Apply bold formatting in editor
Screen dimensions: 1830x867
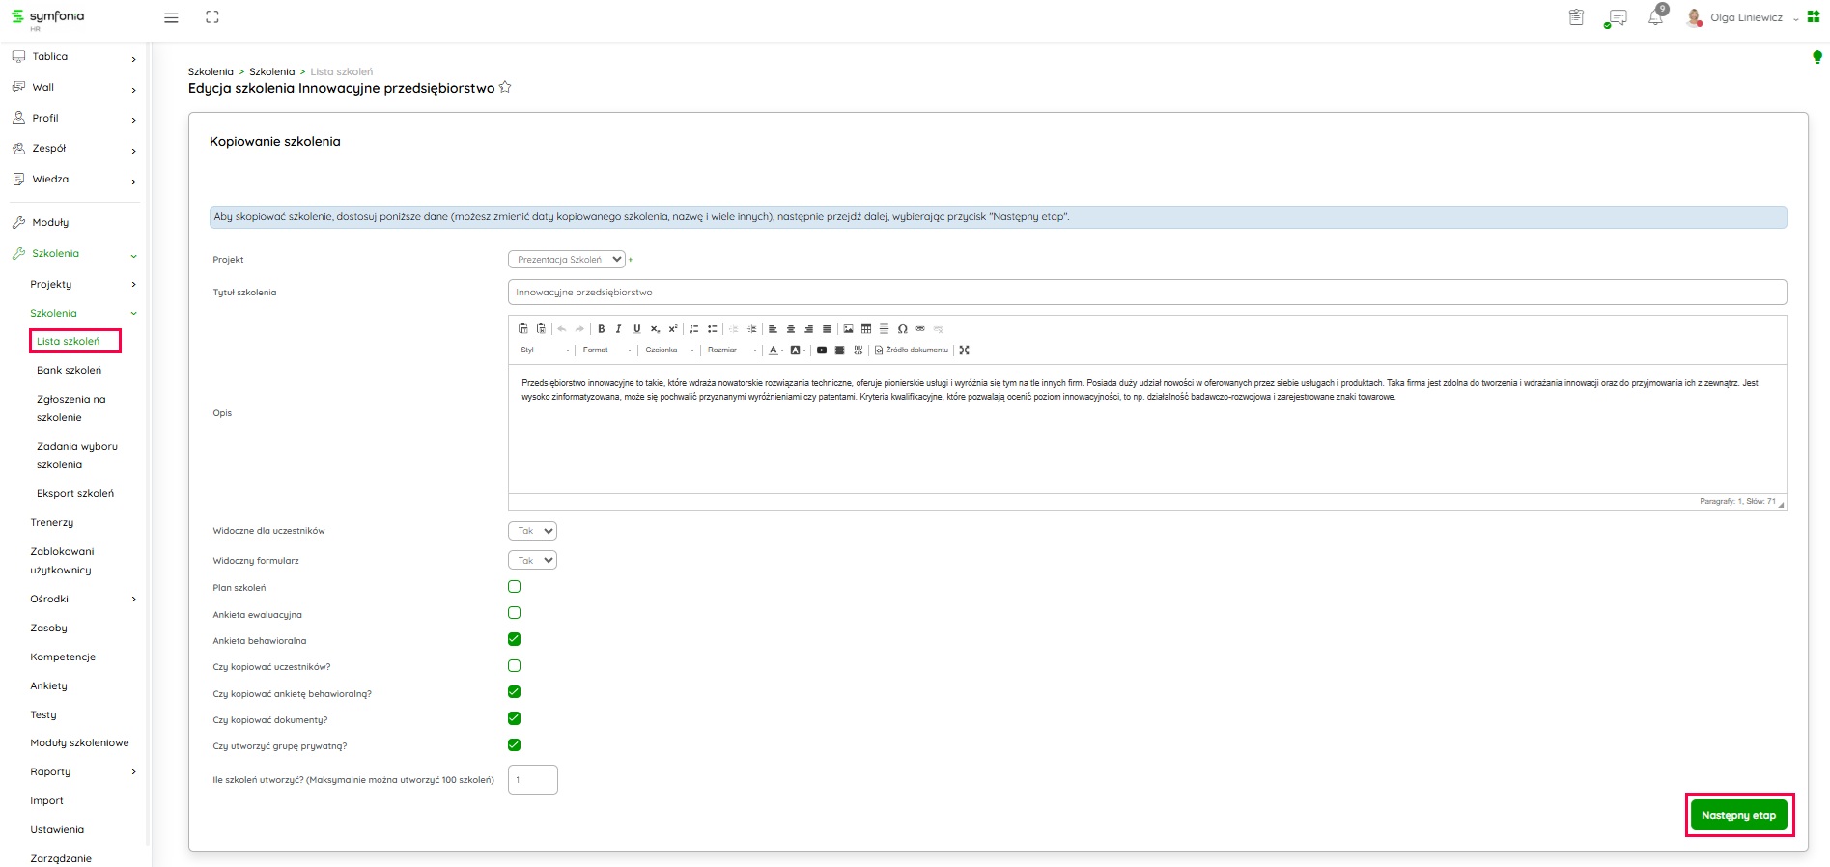(601, 329)
